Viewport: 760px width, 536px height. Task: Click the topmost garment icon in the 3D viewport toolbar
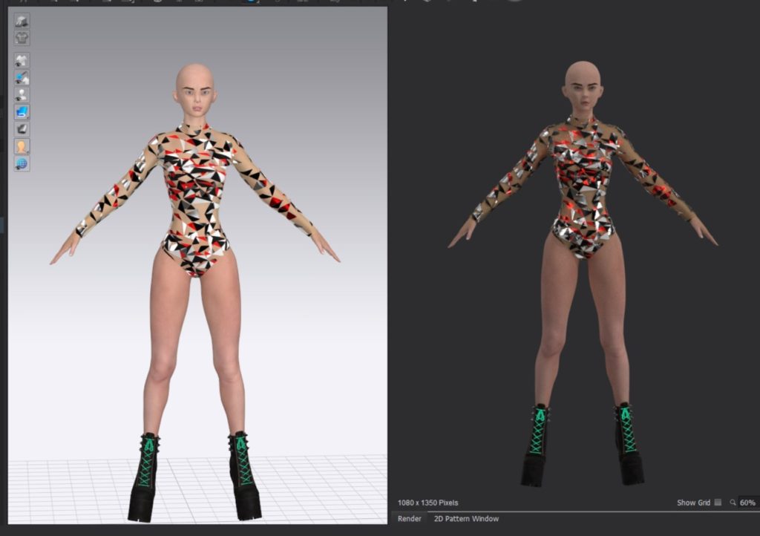click(22, 21)
